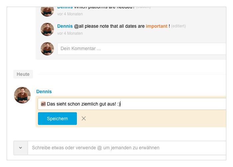The height and width of the screenshot is (167, 233).
Task: Expand the chevron dropdown beside message box
Action: click(21, 148)
